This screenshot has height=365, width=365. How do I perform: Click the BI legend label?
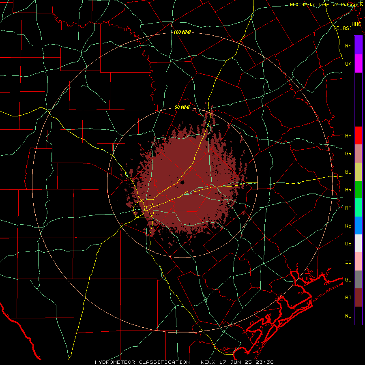[x=348, y=298]
